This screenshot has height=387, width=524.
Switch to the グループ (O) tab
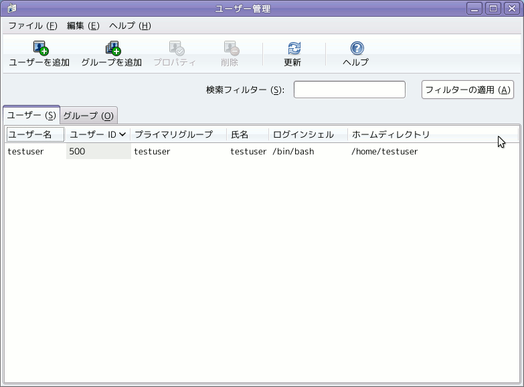click(88, 116)
